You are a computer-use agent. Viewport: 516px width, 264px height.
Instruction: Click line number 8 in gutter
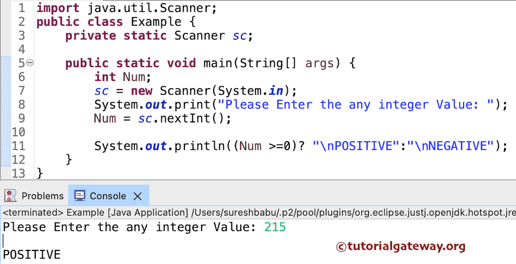point(21,104)
